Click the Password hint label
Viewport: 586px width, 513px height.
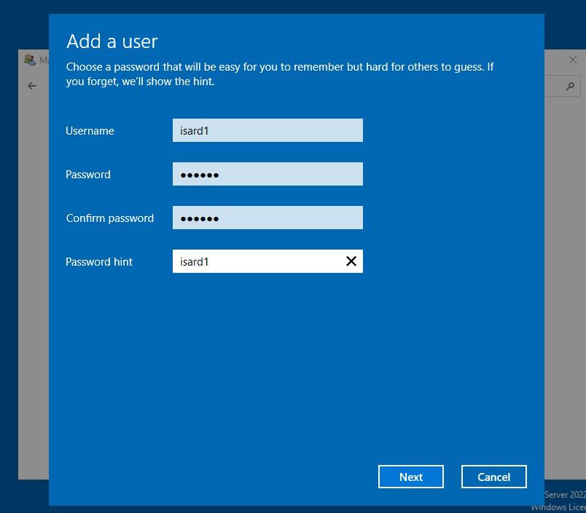pos(99,262)
